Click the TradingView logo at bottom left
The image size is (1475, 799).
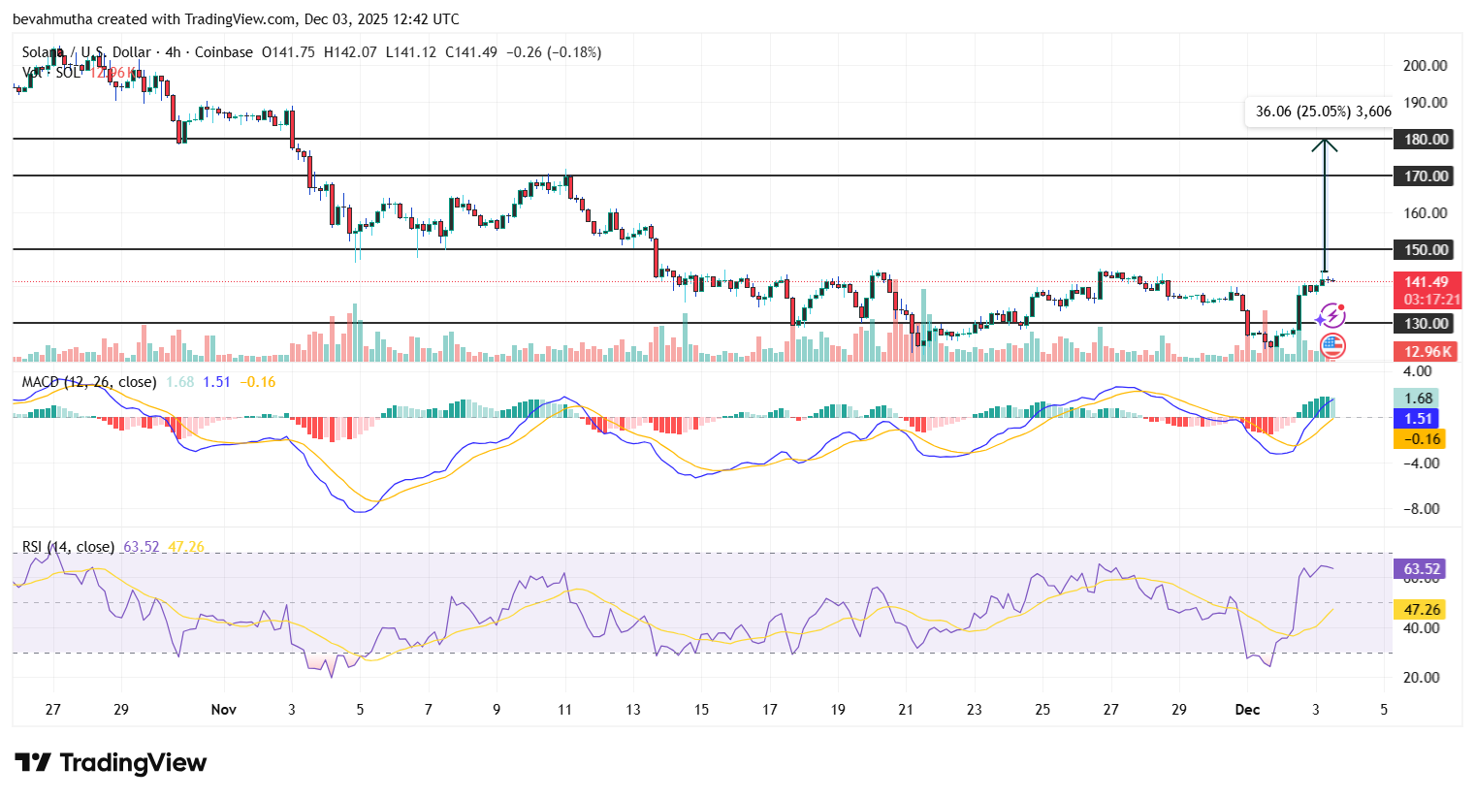coord(111,763)
